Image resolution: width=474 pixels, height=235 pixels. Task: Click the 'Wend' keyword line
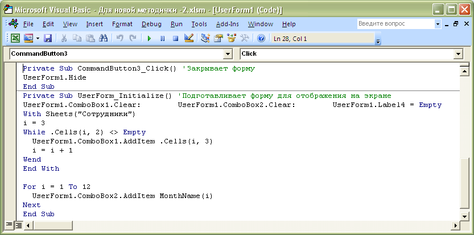click(x=32, y=159)
